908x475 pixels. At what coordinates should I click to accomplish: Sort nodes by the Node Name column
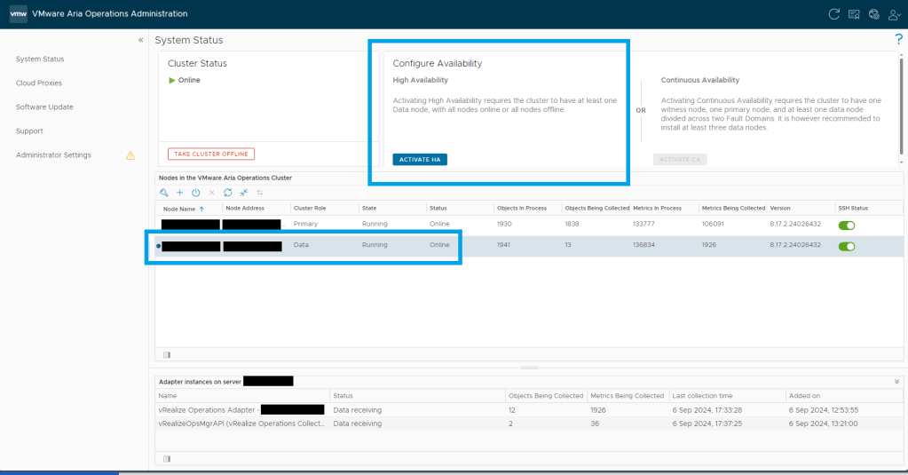click(x=184, y=209)
